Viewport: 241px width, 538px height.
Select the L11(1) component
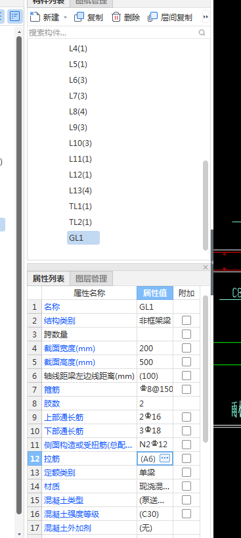pos(80,159)
